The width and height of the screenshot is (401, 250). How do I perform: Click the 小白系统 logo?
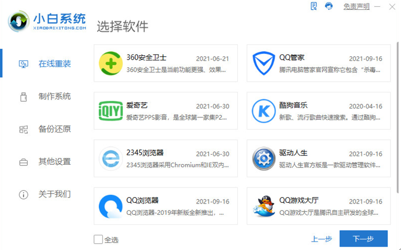47,22
